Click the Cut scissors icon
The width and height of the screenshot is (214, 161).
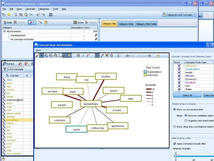pyautogui.click(x=16, y=15)
